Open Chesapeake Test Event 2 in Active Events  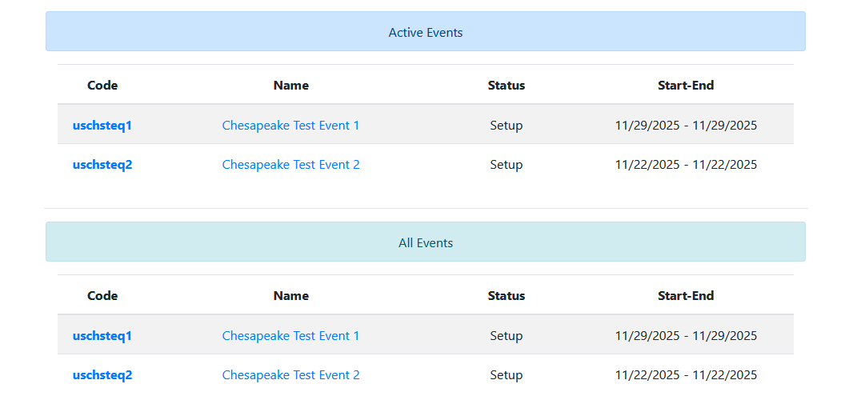click(x=290, y=165)
